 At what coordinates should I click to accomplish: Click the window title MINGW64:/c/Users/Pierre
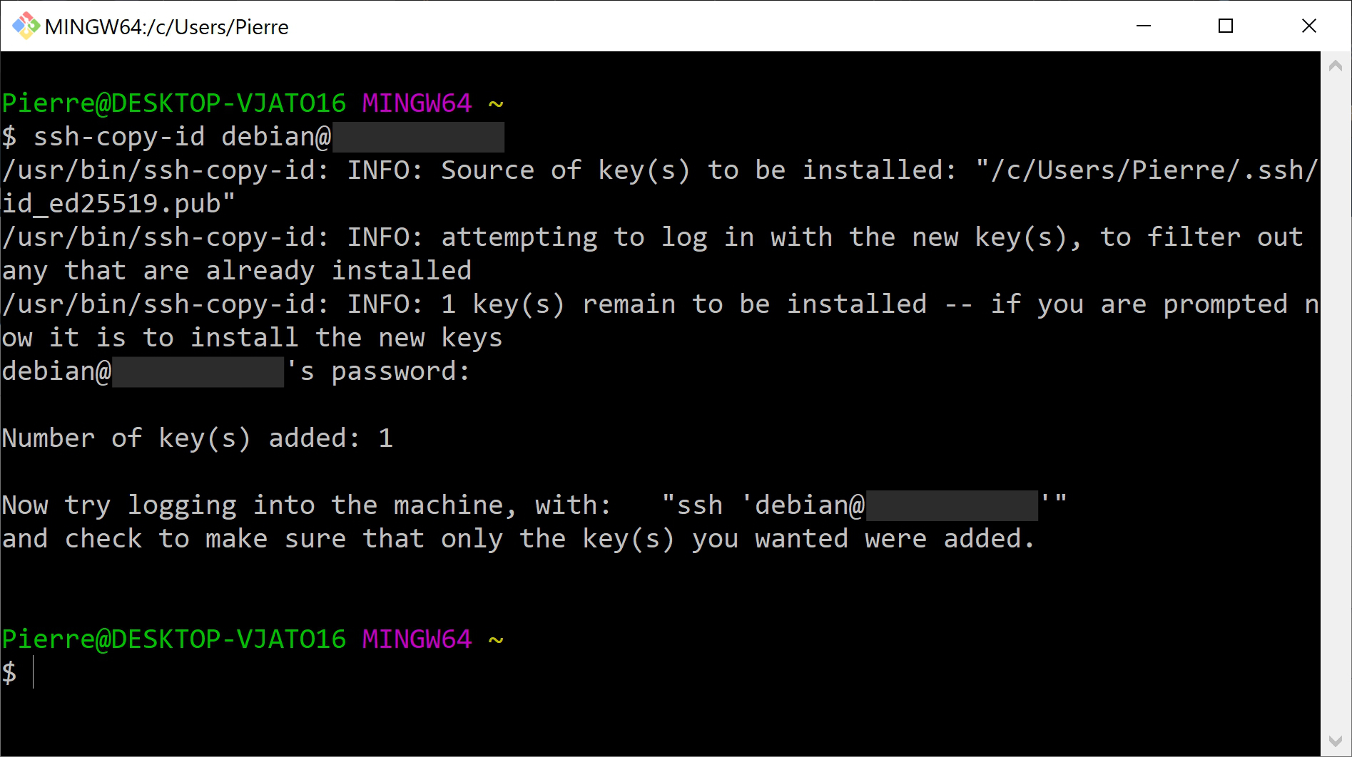(166, 27)
